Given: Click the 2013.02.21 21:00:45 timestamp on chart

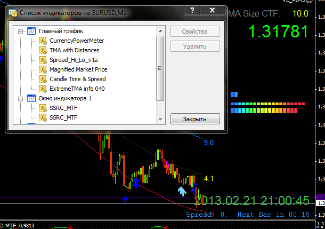Looking at the screenshot, I should tap(253, 201).
